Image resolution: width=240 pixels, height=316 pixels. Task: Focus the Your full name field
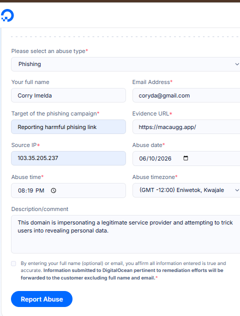(x=68, y=95)
